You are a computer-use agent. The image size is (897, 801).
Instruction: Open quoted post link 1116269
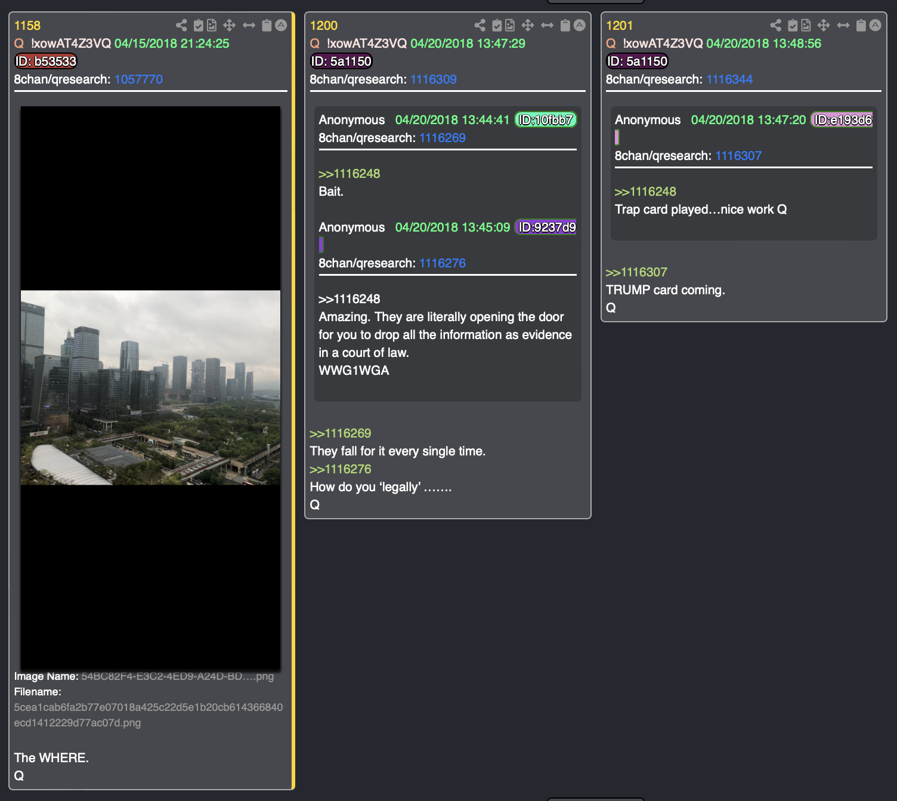[x=443, y=138]
